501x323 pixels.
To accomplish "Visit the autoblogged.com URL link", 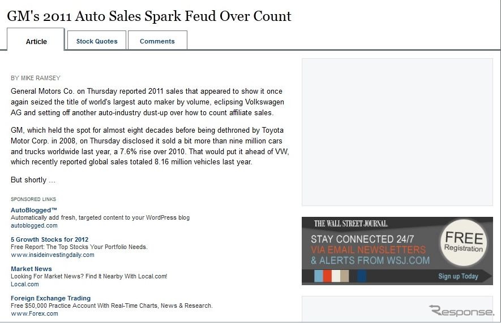I will pos(34,225).
